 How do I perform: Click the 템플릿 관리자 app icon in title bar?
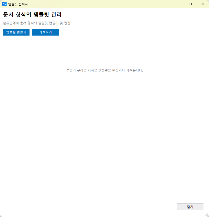pos(5,4)
